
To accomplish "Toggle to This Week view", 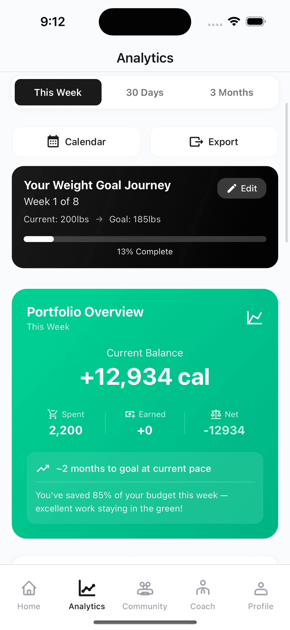I will tap(58, 92).
